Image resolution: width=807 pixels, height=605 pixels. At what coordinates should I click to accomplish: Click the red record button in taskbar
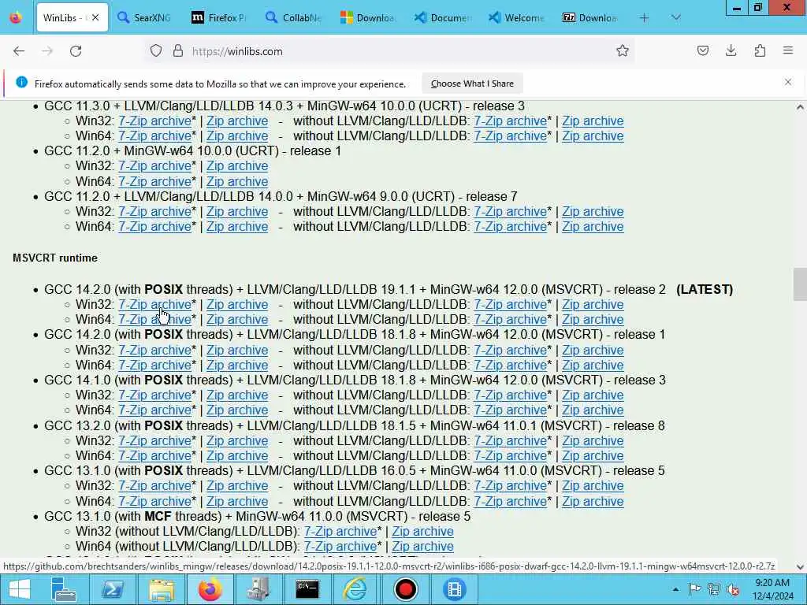click(405, 589)
